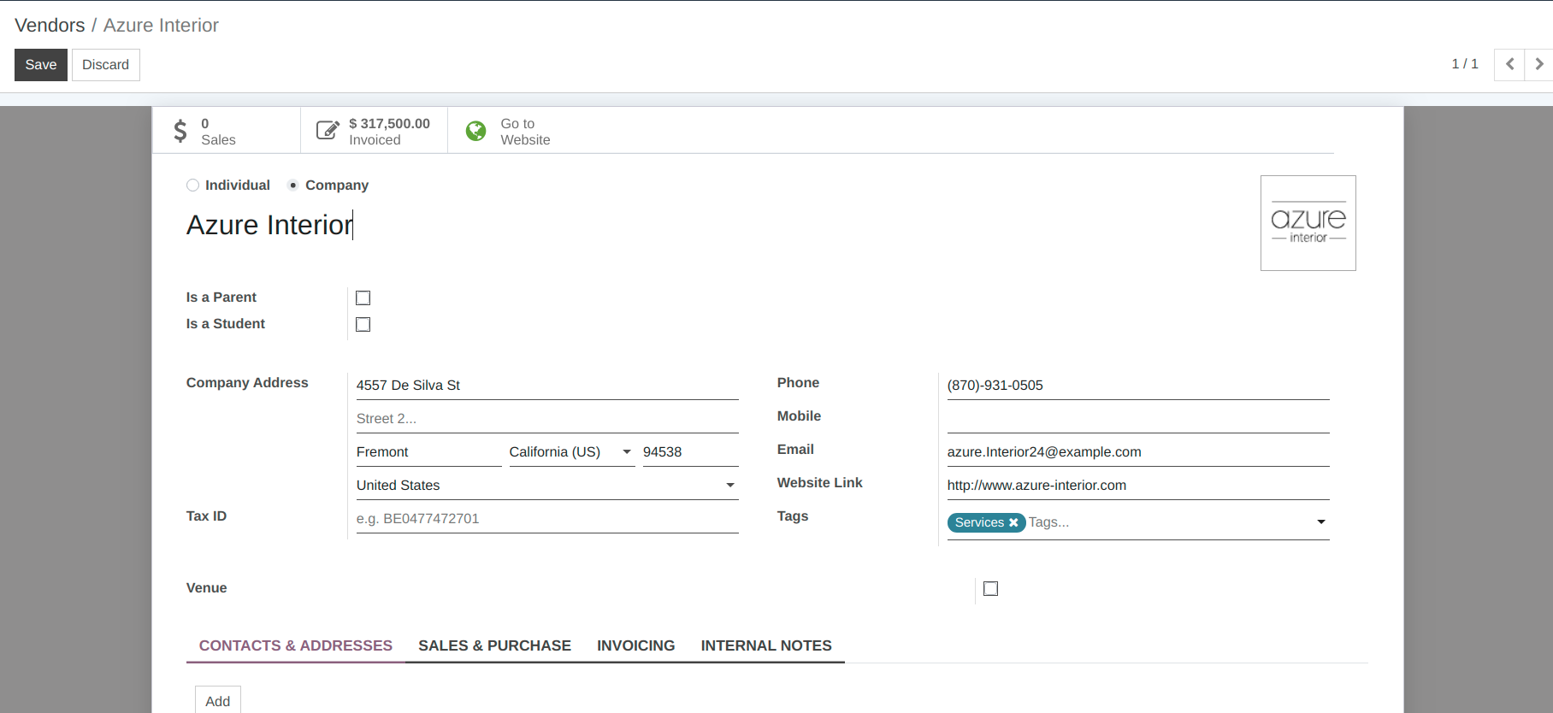Click the Invoiced pencil-edit icon
This screenshot has width=1553, height=713.
328,130
